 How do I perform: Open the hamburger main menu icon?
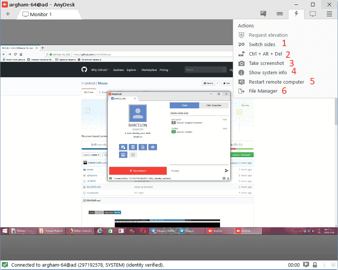pyautogui.click(x=329, y=14)
